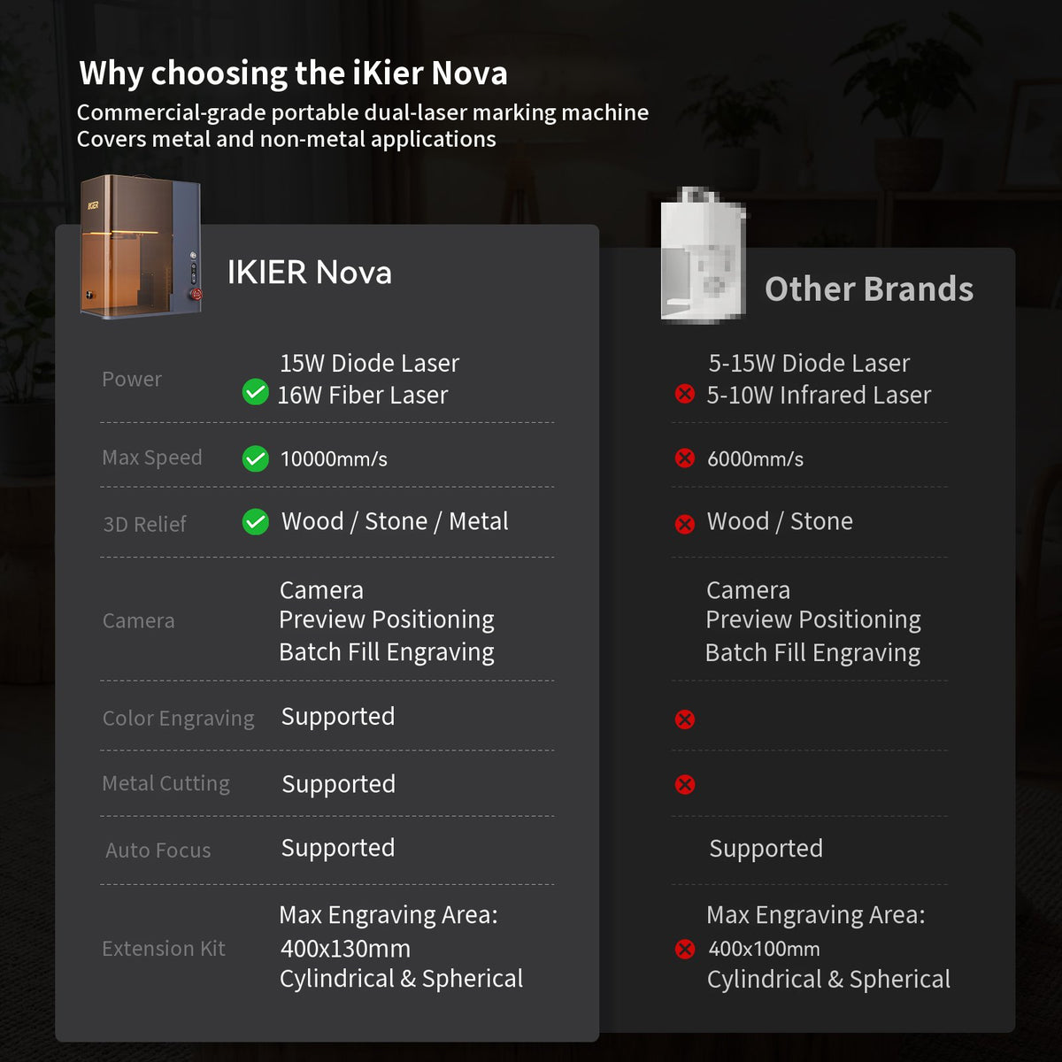Click the "400x130mm" engraving area value
1062x1062 pixels.
pos(345,949)
